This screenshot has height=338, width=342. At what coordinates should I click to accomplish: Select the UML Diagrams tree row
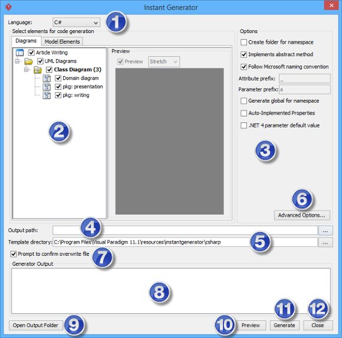[61, 61]
